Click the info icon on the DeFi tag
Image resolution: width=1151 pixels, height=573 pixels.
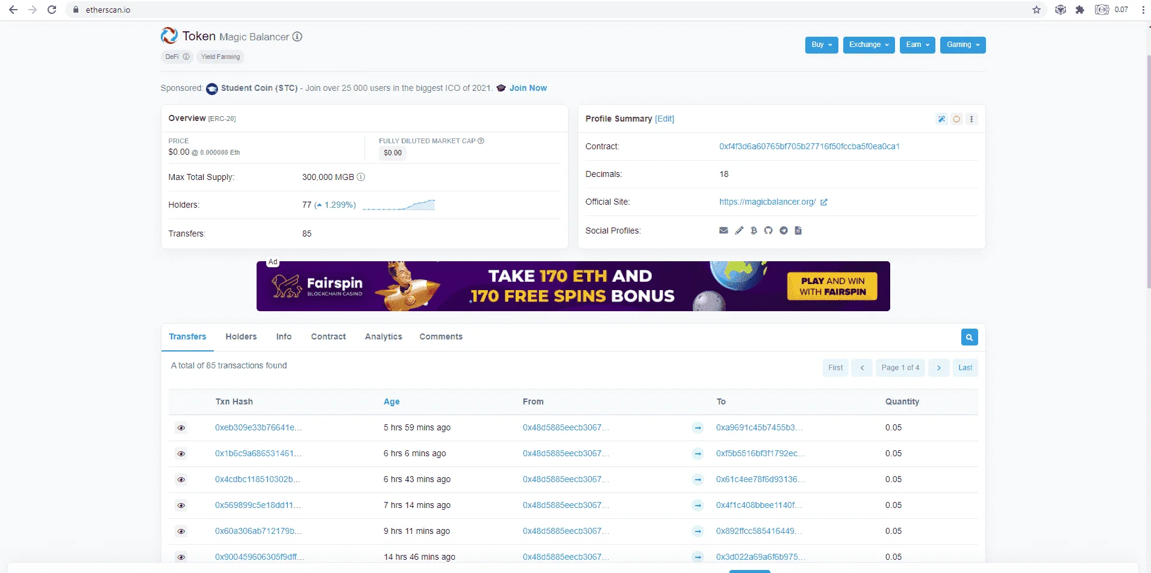point(186,57)
